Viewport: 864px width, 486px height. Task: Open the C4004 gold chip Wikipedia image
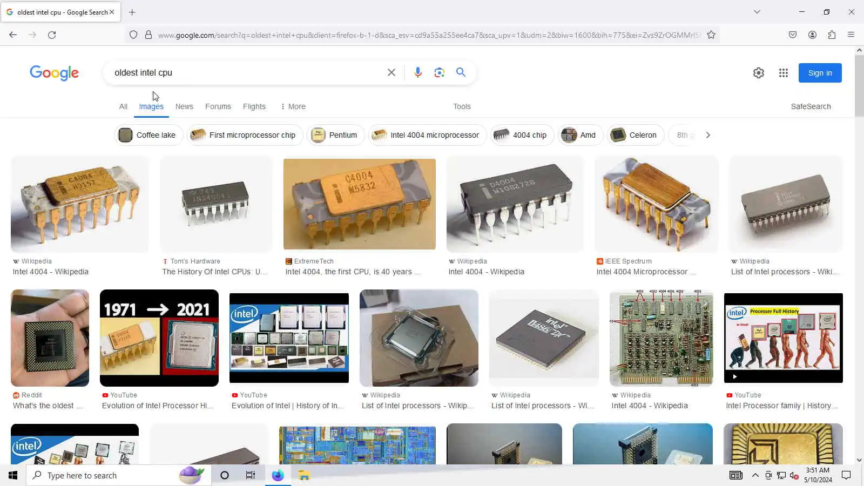79,204
